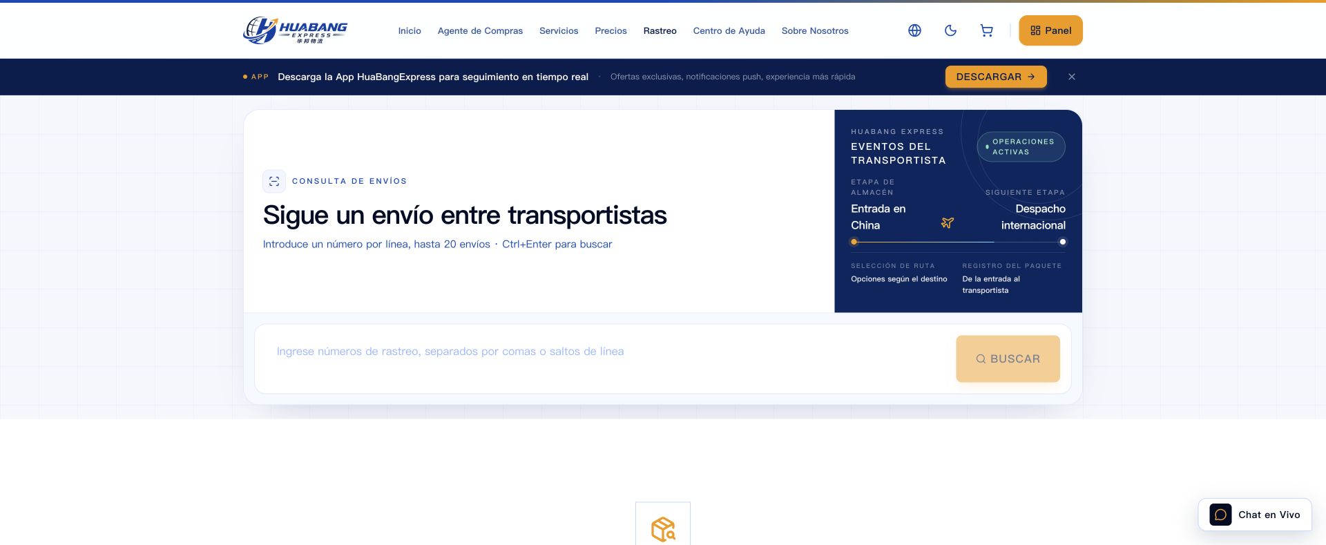Click the orange start point of route progress
The image size is (1326, 545).
pyautogui.click(x=854, y=242)
